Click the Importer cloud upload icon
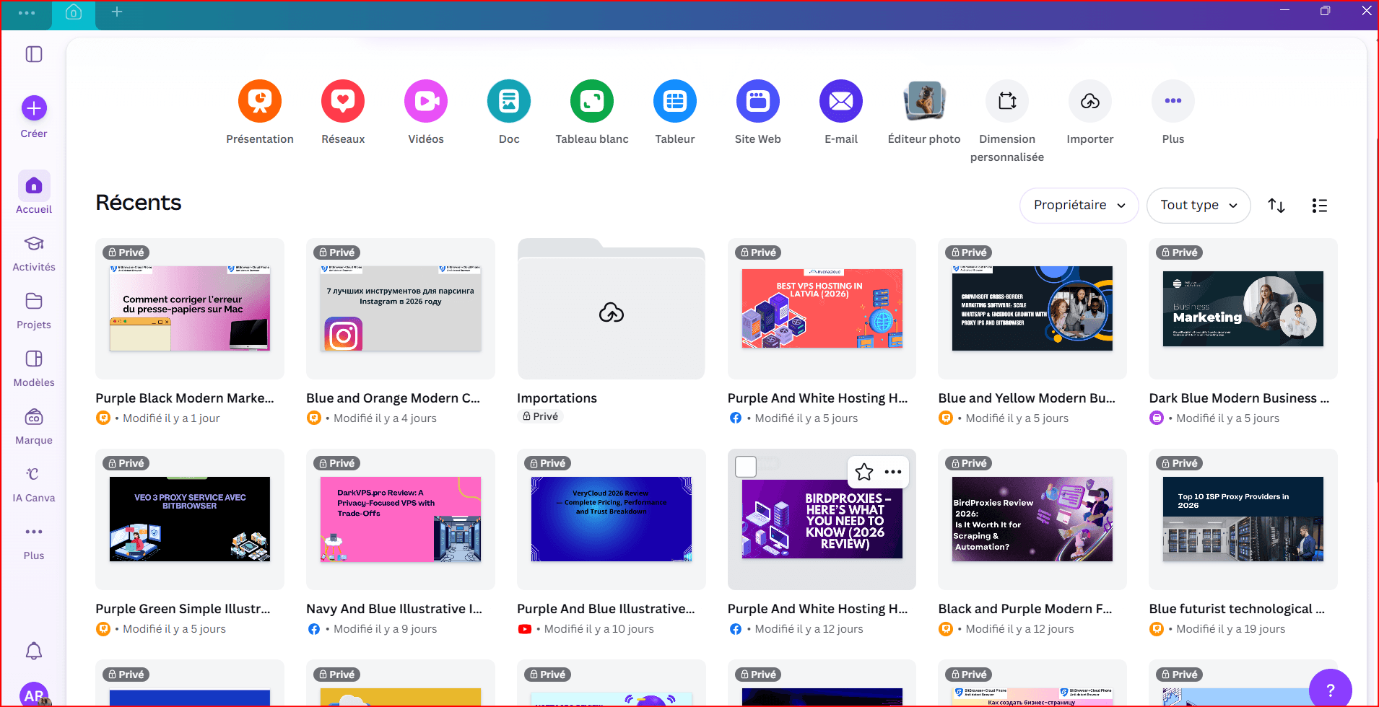The height and width of the screenshot is (707, 1379). pos(1089,101)
